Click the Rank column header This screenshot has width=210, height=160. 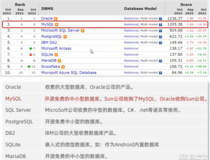(x=20, y=5)
